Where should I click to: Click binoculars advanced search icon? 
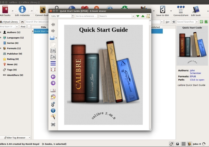[22, 22]
